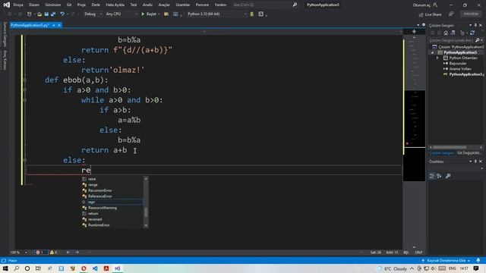
Task: Open the Git menu
Action: [x=69, y=5]
